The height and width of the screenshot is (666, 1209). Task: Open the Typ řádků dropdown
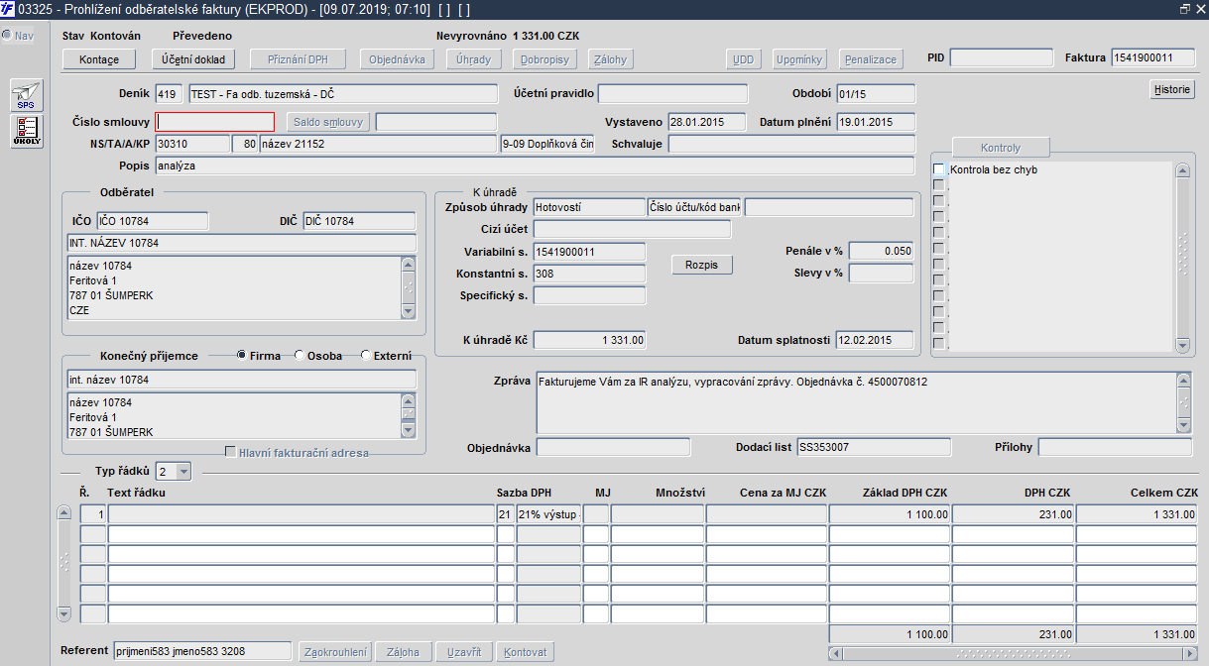pos(182,472)
